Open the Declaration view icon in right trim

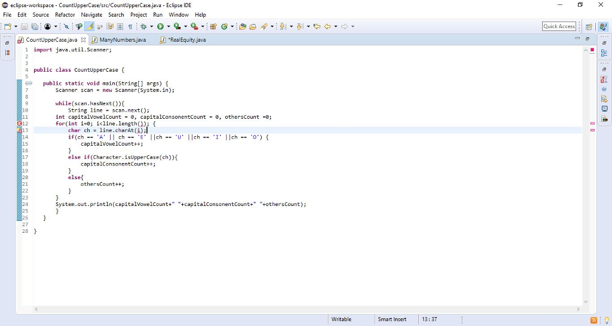(x=604, y=99)
